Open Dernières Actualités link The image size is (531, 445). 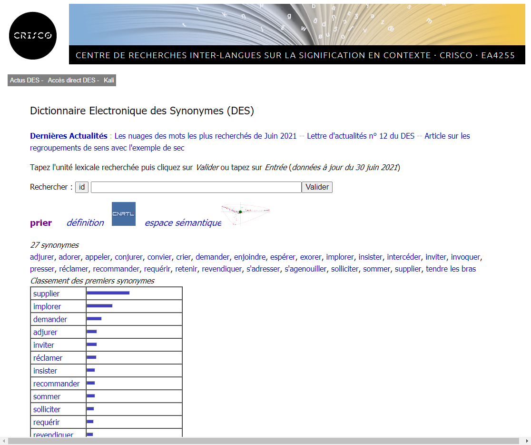69,136
